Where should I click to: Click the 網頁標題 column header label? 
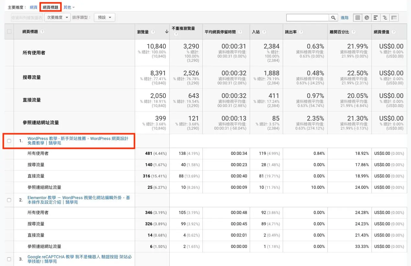click(30, 32)
